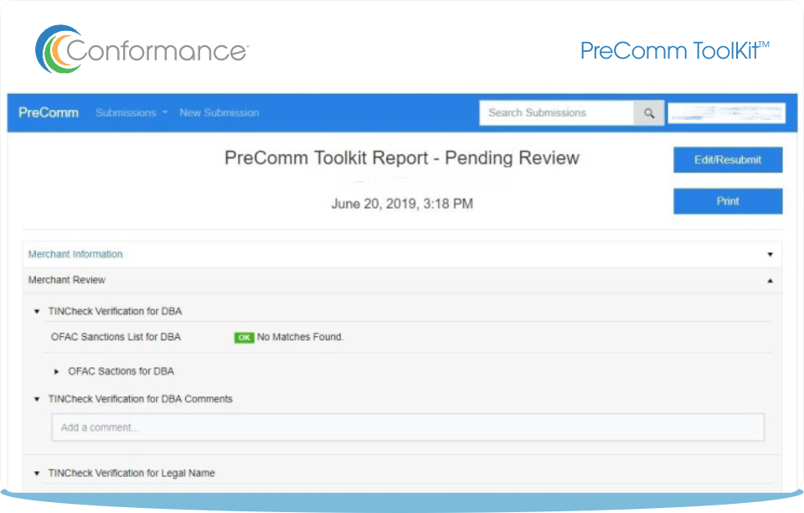Click the Conformance logo

[x=142, y=49]
